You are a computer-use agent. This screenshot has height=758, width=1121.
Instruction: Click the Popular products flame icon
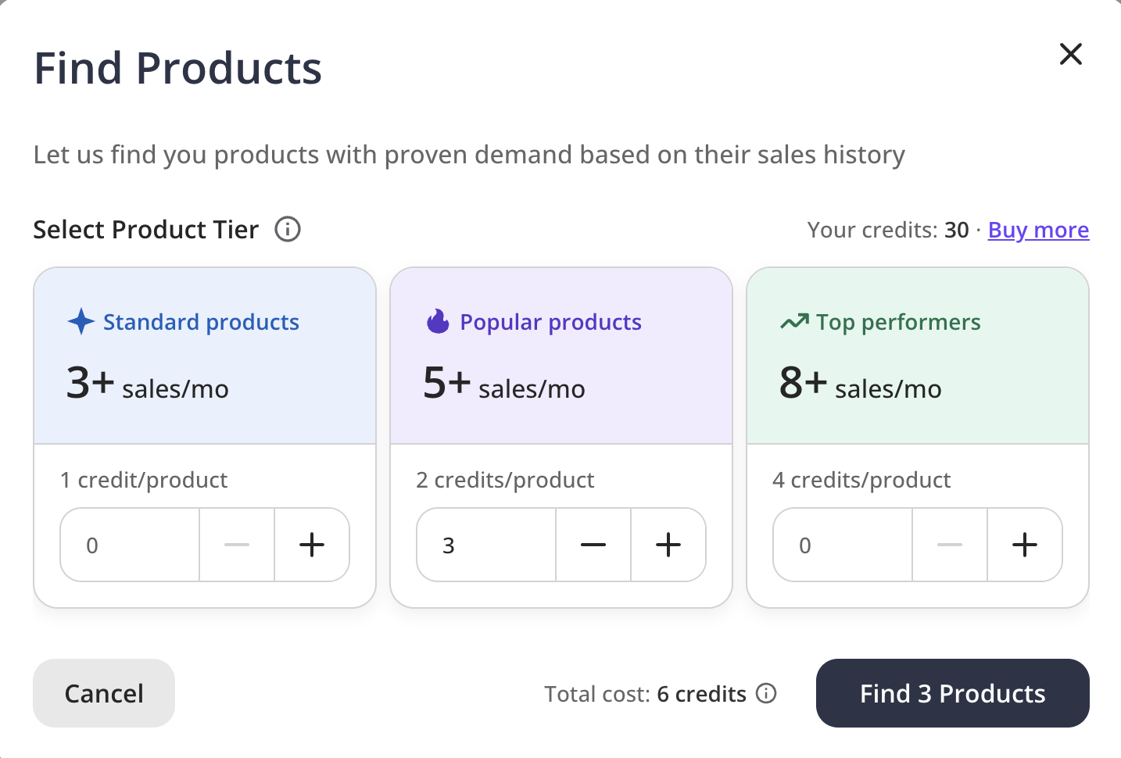(438, 321)
